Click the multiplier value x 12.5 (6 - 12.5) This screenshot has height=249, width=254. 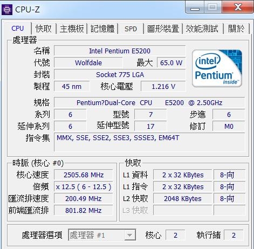click(84, 186)
